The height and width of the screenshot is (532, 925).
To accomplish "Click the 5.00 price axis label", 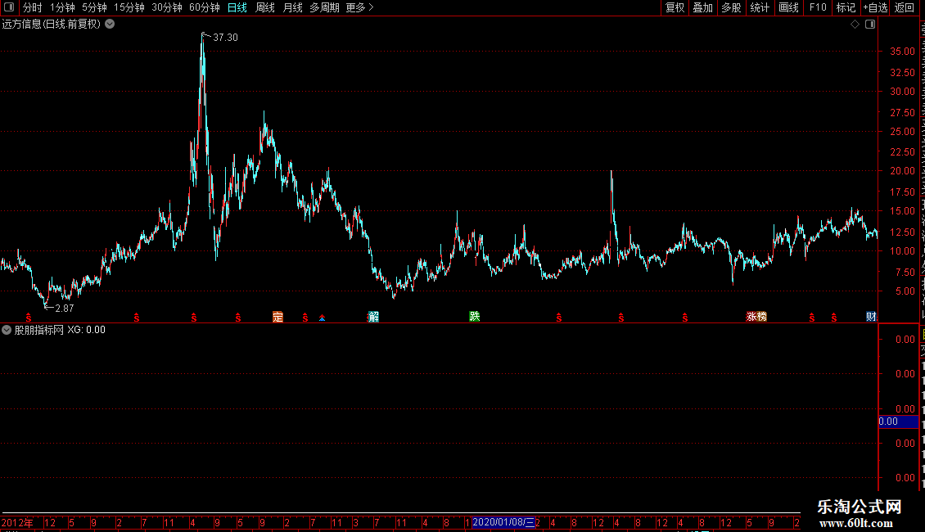I will pyautogui.click(x=905, y=291).
